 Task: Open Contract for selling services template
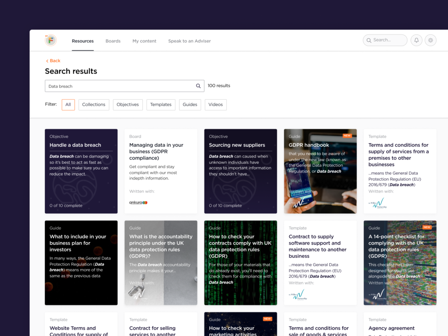click(x=161, y=324)
